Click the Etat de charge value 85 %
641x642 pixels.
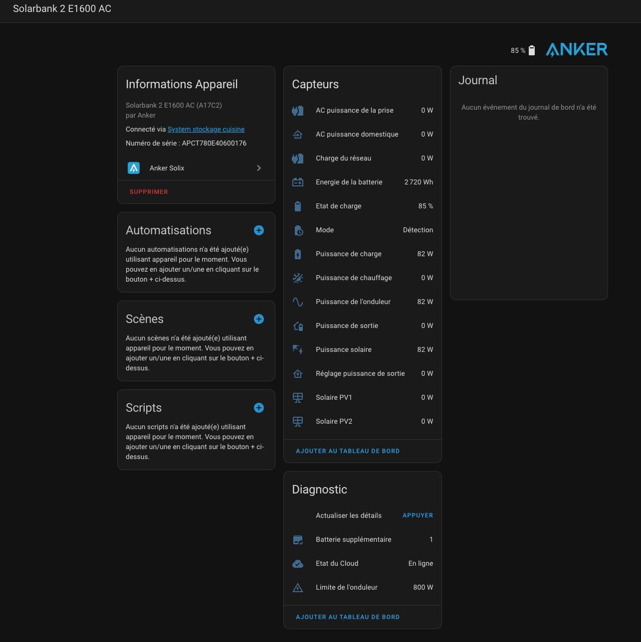[x=426, y=206]
